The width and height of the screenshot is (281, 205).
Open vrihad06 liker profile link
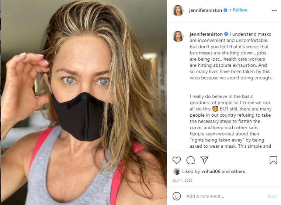211,171
